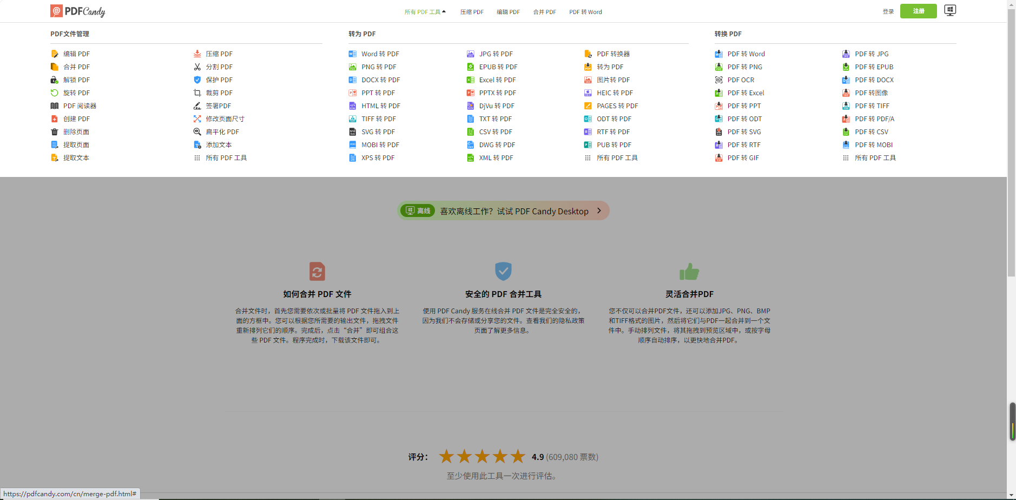The height and width of the screenshot is (500, 1016).
Task: Click the page vertical scrollbar thumb
Action: tap(1011, 141)
